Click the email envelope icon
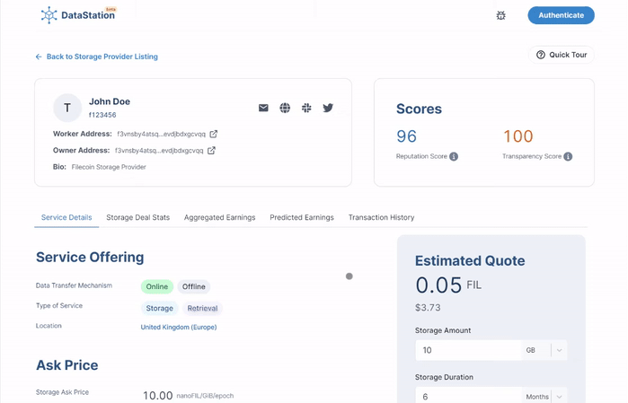 coord(263,108)
